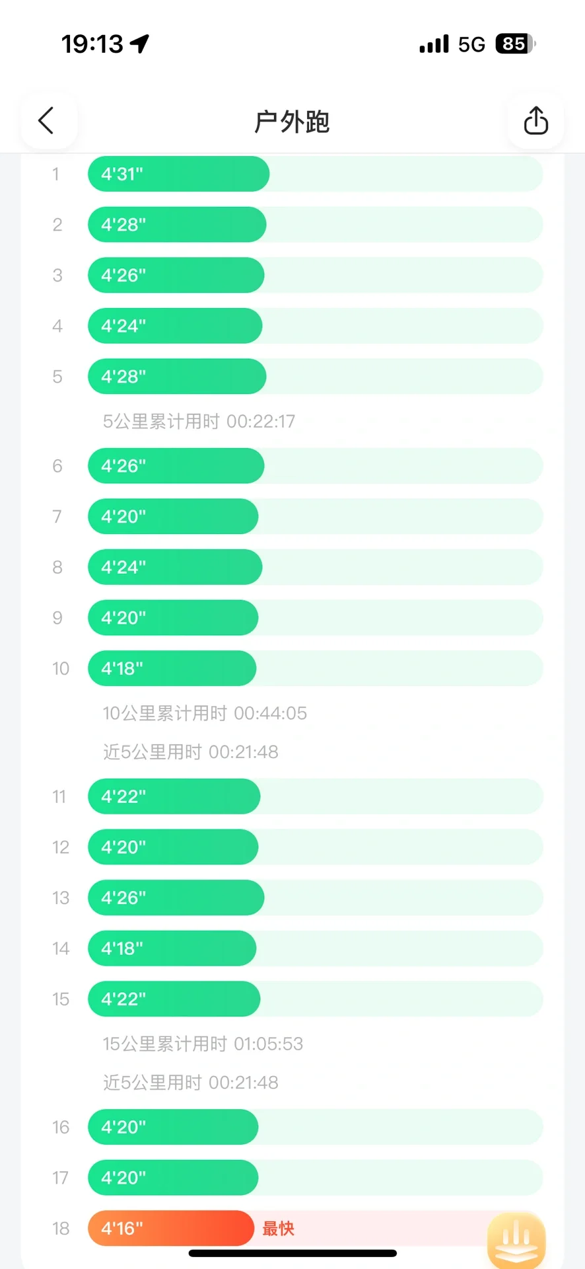
Task: Tap the 最快 fastest label
Action: [278, 1229]
